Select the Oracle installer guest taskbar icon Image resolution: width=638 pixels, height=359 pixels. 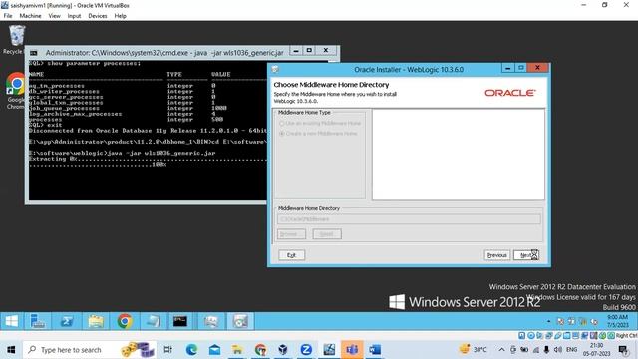240,321
